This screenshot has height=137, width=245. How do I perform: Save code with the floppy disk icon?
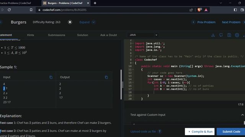(x=229, y=35)
